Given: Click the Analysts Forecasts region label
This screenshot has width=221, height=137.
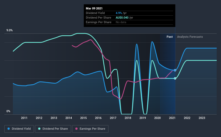Looking at the screenshot, I should (190, 37).
